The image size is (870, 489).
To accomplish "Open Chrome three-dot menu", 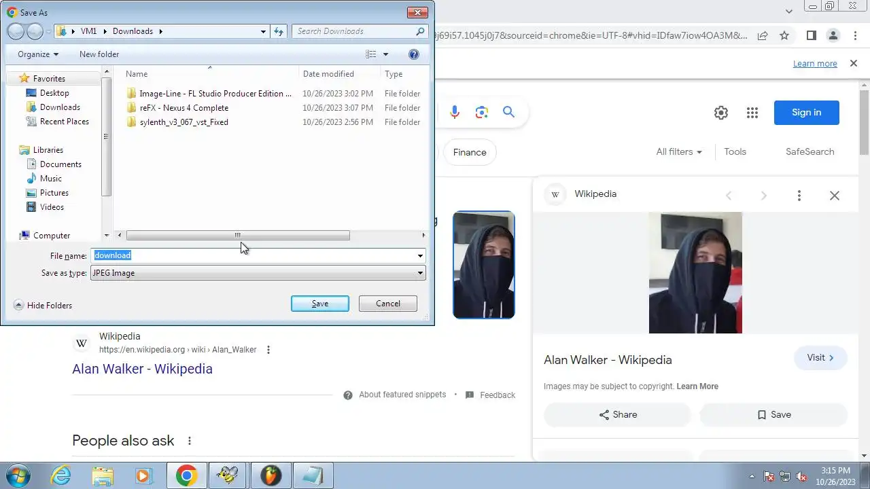I will [x=855, y=35].
